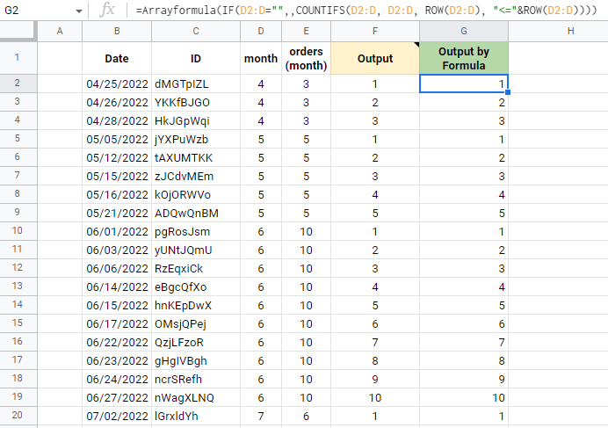Screen dimensions: 608x428
Task: Select ID cell ncrSRefh
Action: point(196,379)
